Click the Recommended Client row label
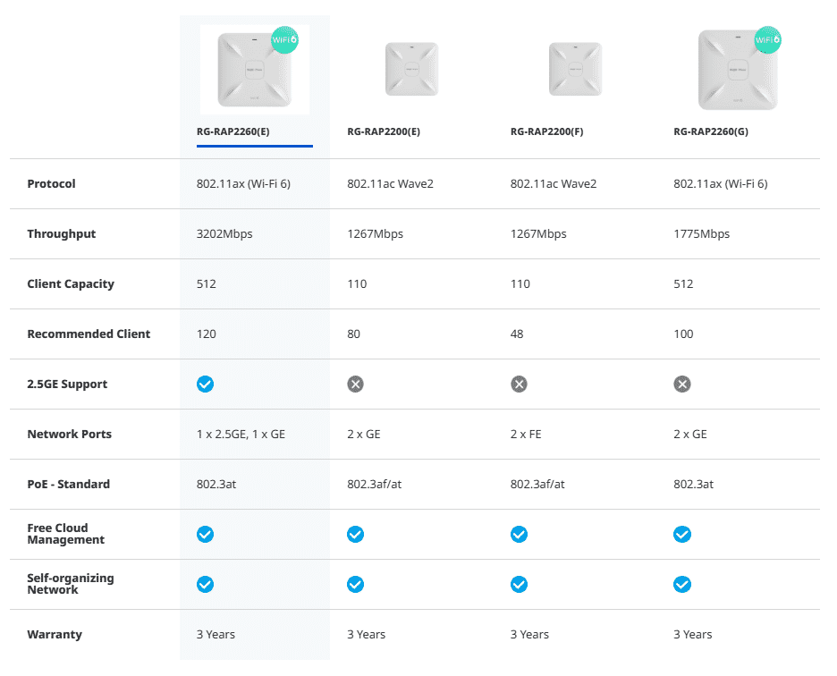Screen dimensions: 837x676 [x=89, y=334]
